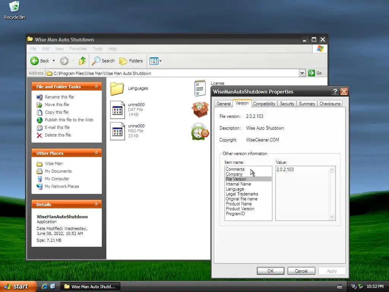The width and height of the screenshot is (389, 292).
Task: Open the File menu
Action: [x=33, y=49]
